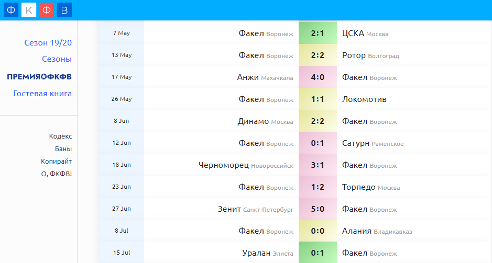Click the first blue Ф logo tile

click(11, 10)
